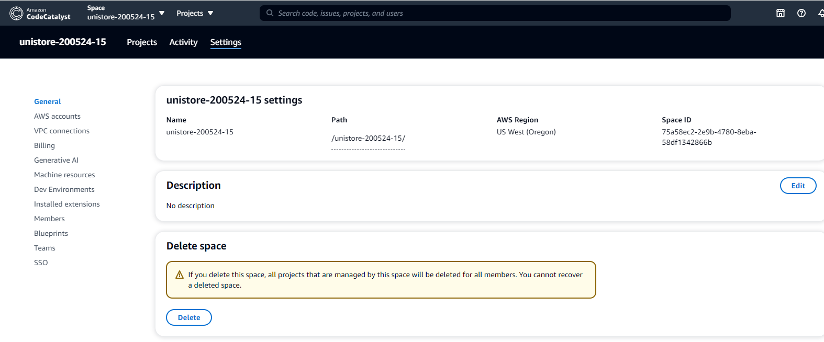Click the Amazon CodeCatalyst logo
Image resolution: width=824 pixels, height=342 pixels.
tap(40, 13)
